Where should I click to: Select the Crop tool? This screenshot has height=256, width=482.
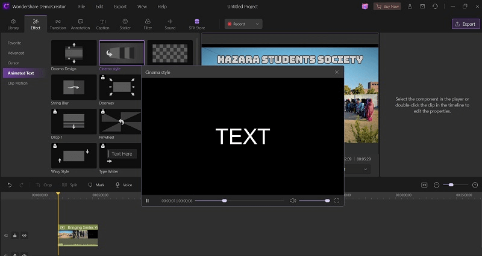click(43, 185)
